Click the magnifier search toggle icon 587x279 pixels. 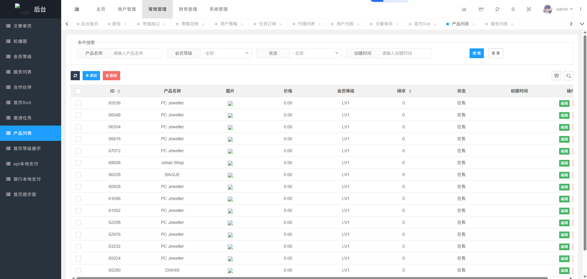tap(568, 76)
